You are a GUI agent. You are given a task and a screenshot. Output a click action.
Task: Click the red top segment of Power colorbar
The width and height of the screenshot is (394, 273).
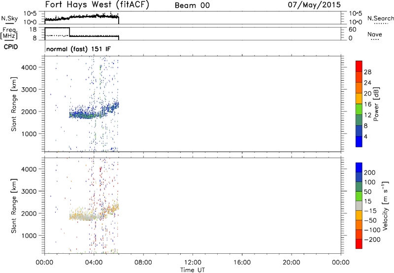[x=359, y=66]
